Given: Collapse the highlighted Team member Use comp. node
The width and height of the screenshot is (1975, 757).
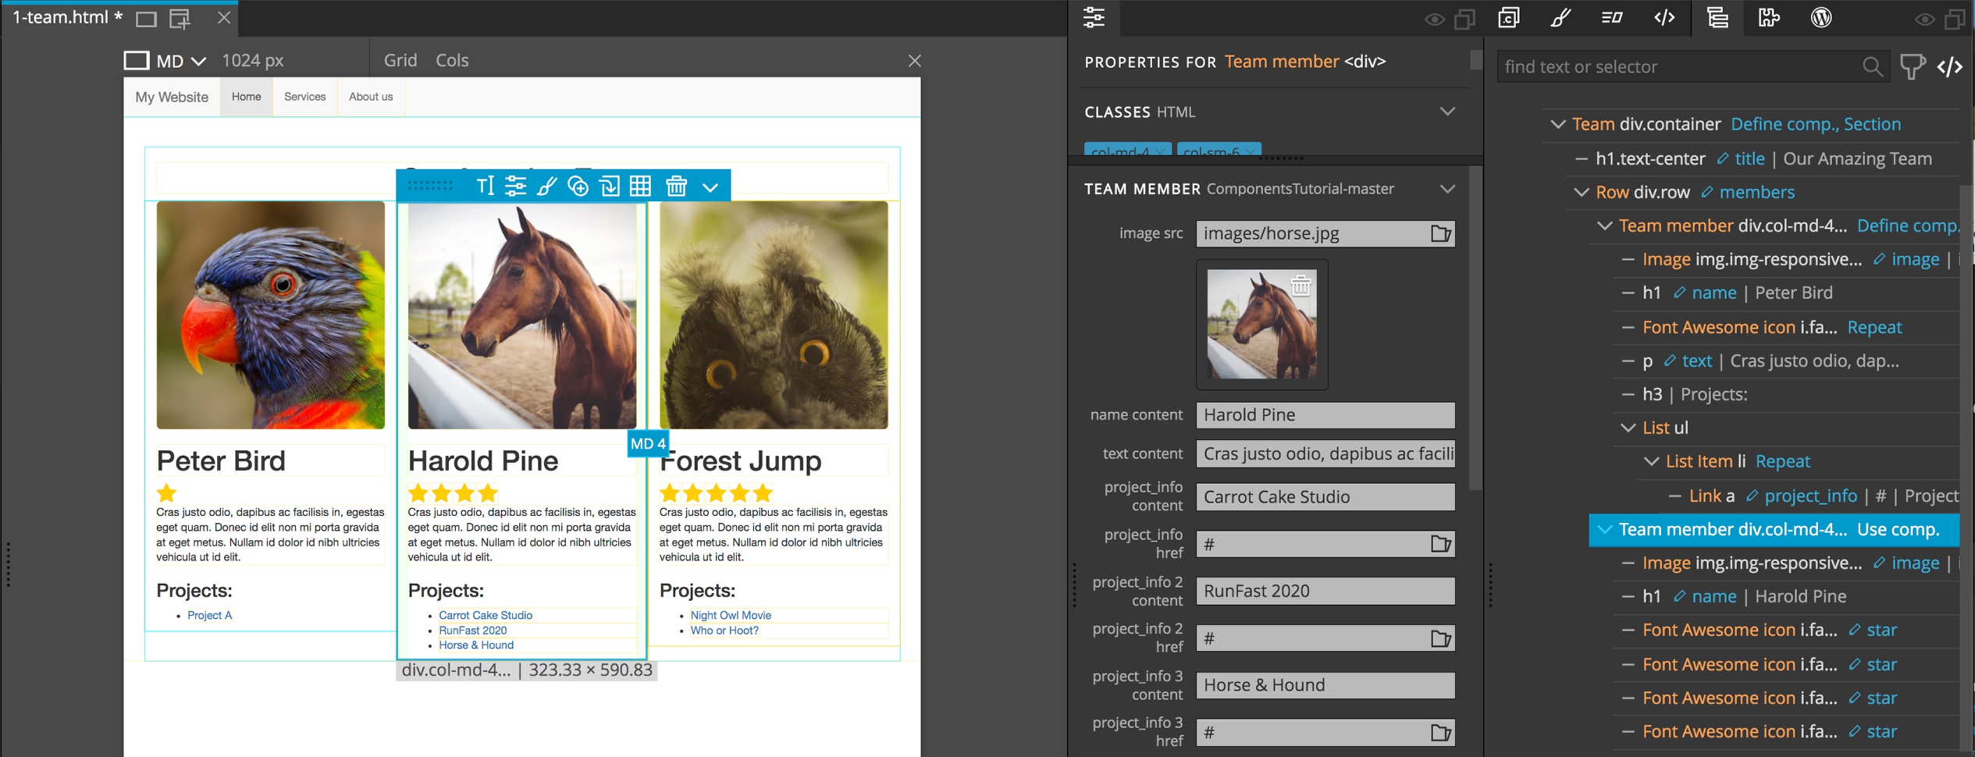Looking at the screenshot, I should pyautogui.click(x=1604, y=529).
